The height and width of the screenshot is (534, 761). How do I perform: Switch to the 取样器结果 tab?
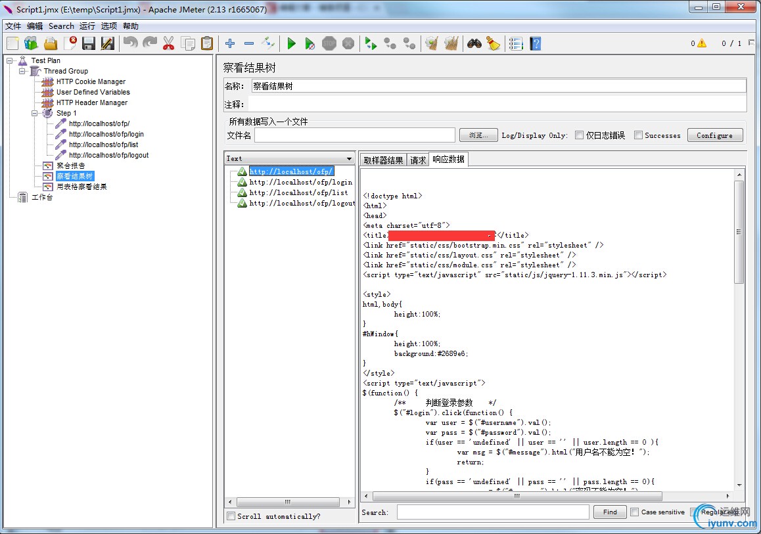pyautogui.click(x=383, y=160)
